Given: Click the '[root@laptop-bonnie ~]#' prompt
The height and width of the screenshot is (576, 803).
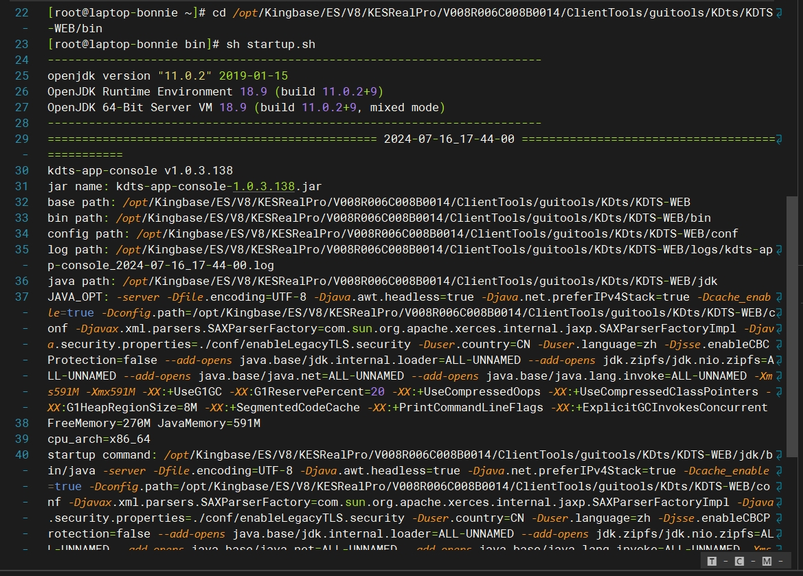Looking at the screenshot, I should (x=126, y=13).
